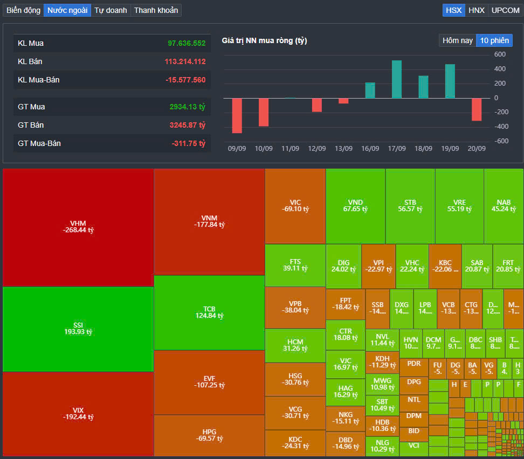Screen dimensions: 524x459
Task: Click the DBD treemap tile
Action: point(346,443)
